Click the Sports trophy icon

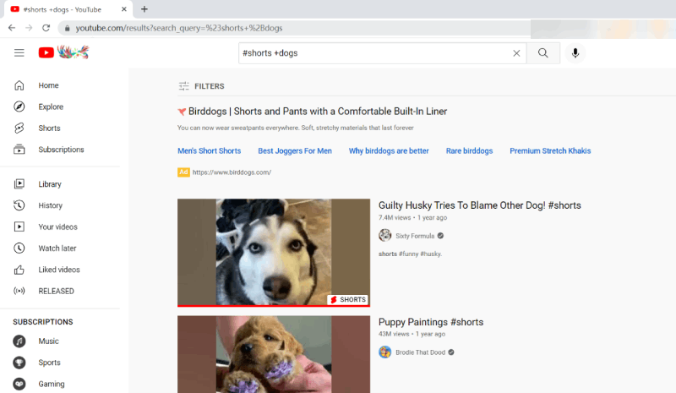[x=19, y=363]
